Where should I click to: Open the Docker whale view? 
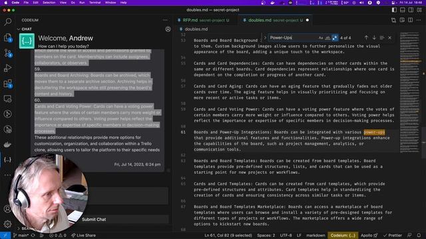[7, 145]
